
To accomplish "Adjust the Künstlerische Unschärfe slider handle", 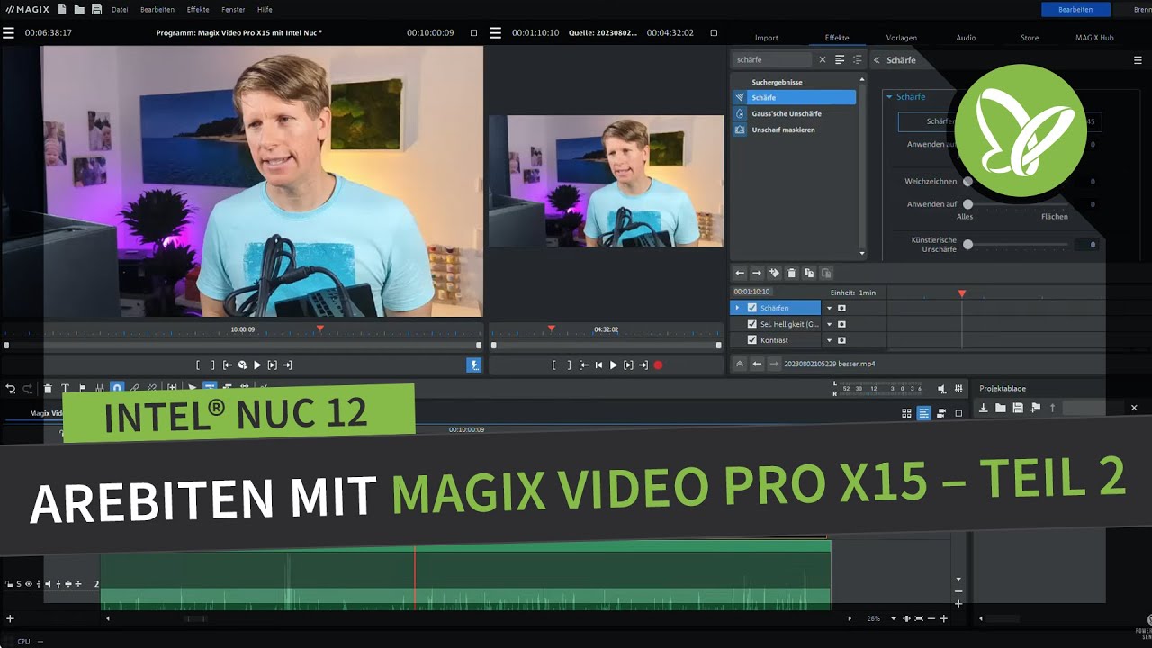I will 968,244.
